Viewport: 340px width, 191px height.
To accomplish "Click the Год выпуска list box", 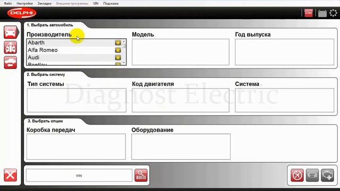I will [x=285, y=52].
